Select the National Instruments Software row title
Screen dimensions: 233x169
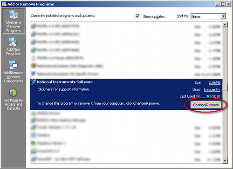pyautogui.click(x=65, y=82)
